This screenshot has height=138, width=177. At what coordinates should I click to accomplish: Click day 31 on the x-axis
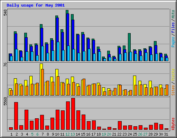coord(166,134)
